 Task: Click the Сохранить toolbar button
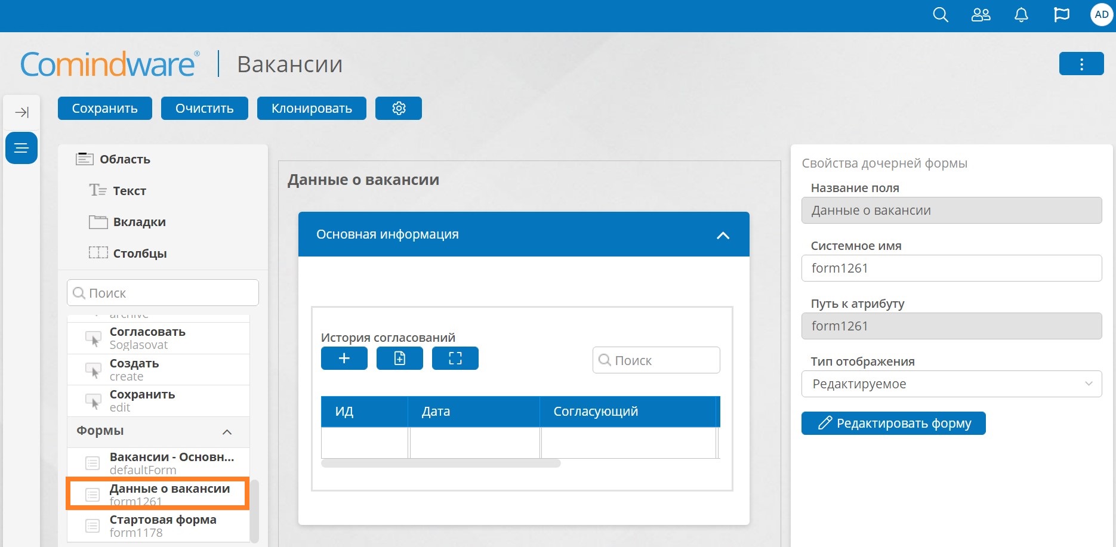point(105,109)
